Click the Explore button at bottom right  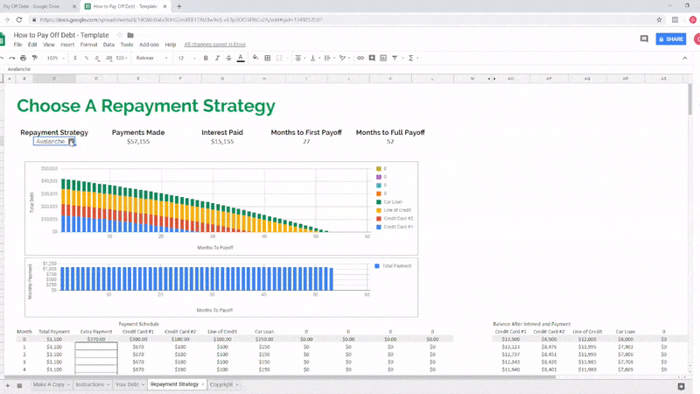tap(682, 386)
